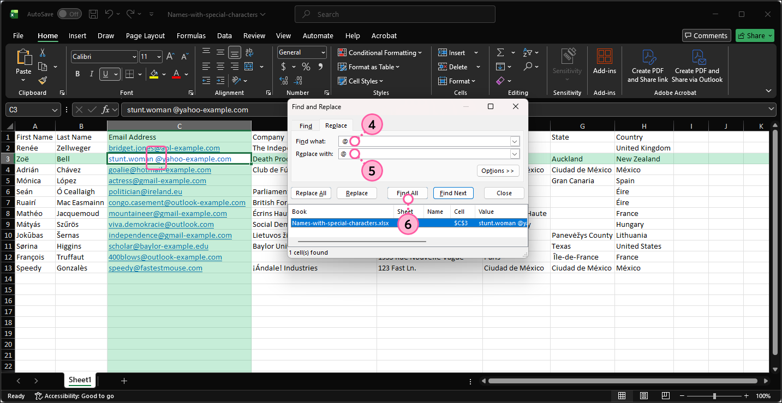Toggle Wrap Text in Alignment group
The height and width of the screenshot is (403, 782).
coord(249,53)
